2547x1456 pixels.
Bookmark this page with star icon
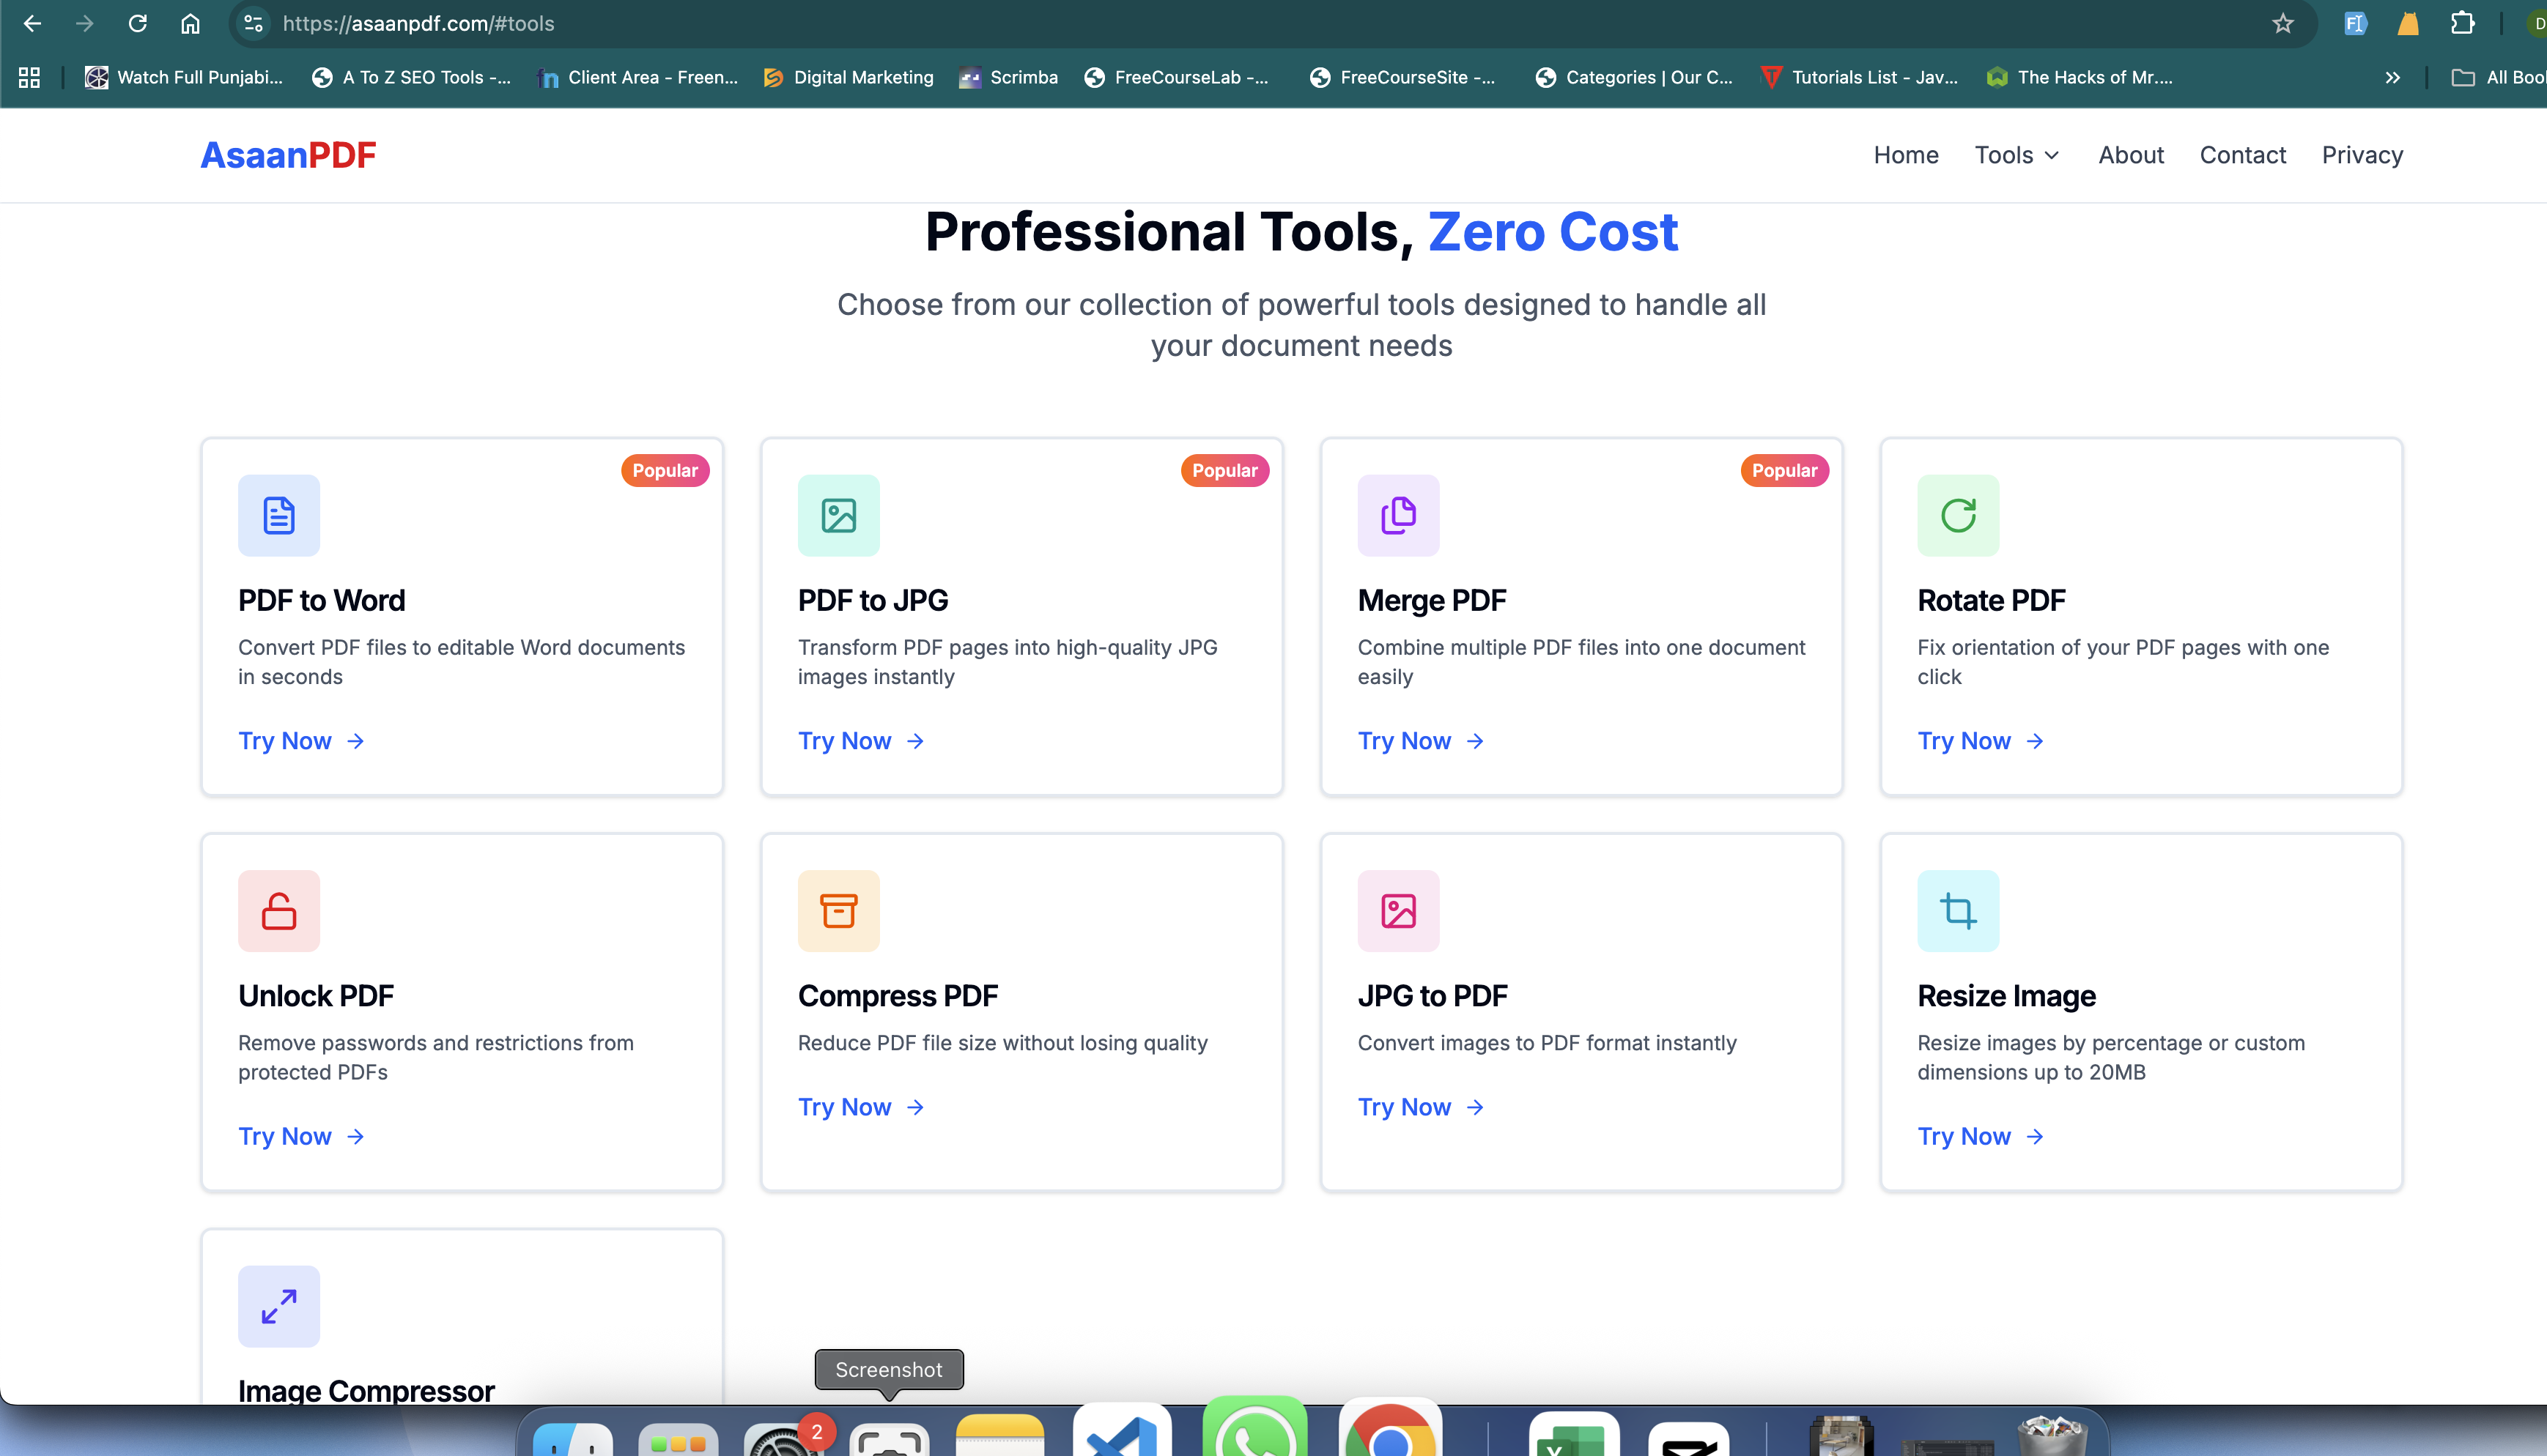tap(2283, 23)
